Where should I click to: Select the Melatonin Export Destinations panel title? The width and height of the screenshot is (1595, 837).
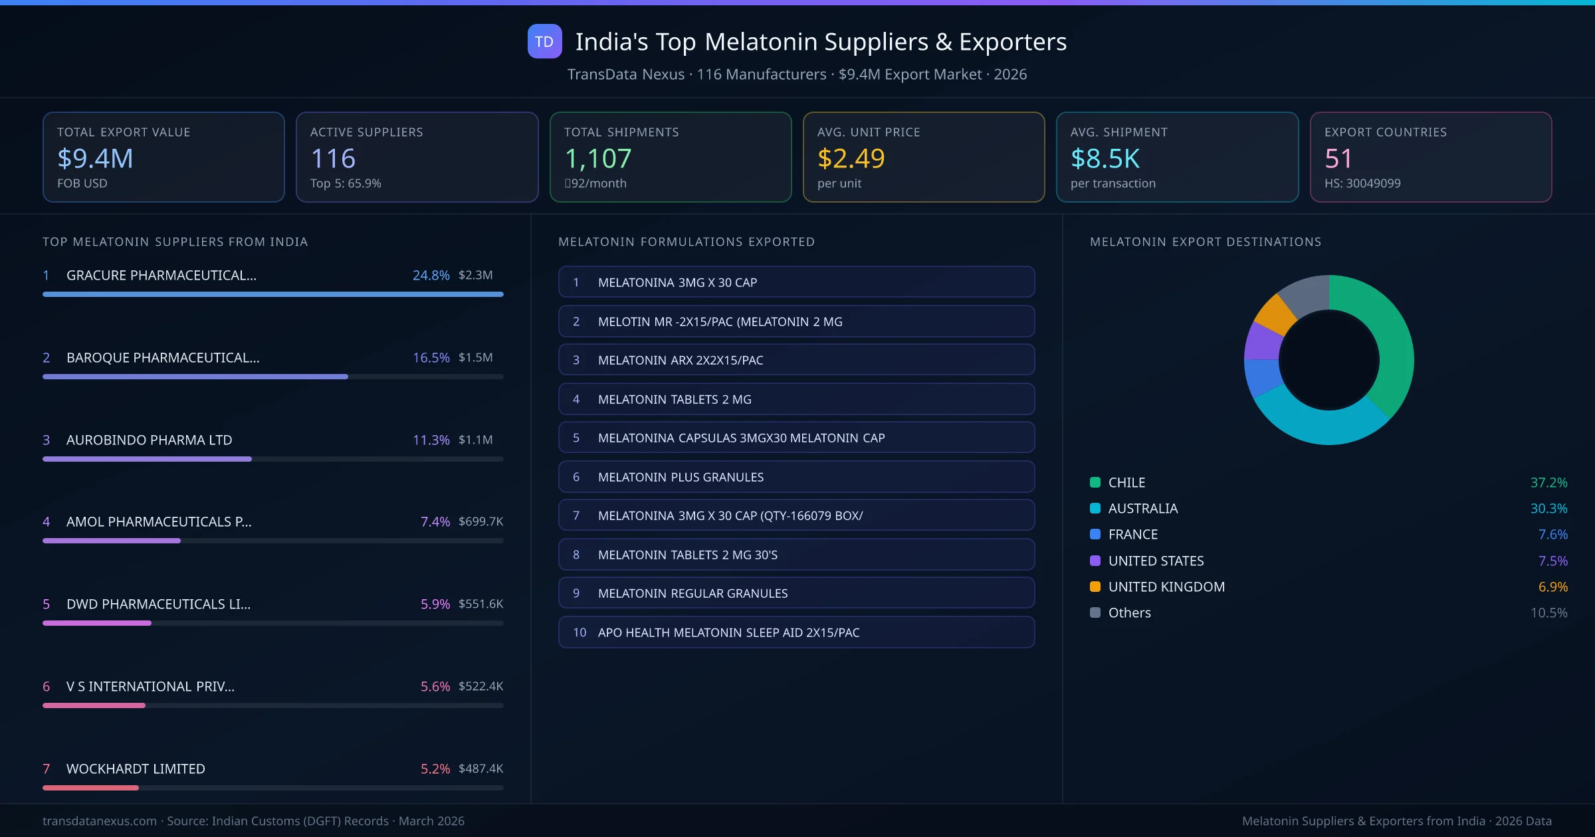tap(1206, 242)
